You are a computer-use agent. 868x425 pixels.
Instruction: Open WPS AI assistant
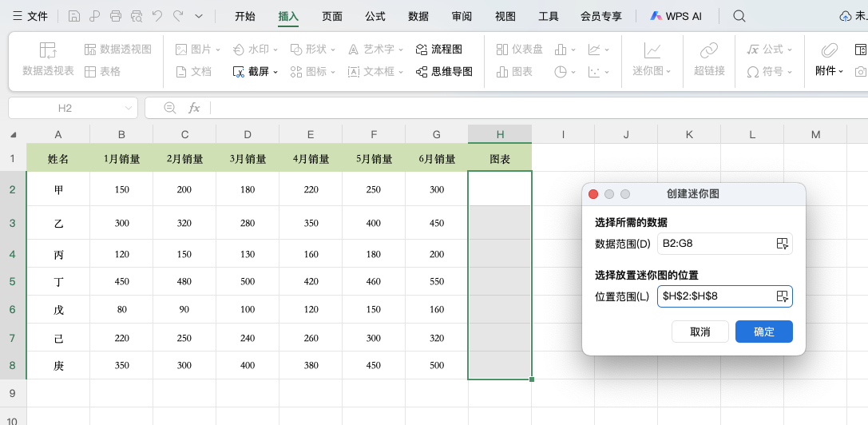point(676,16)
